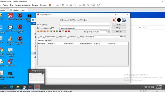Show or hide VMware library sidebar icon
This screenshot has width=165, height=92.
(x=76, y=5)
